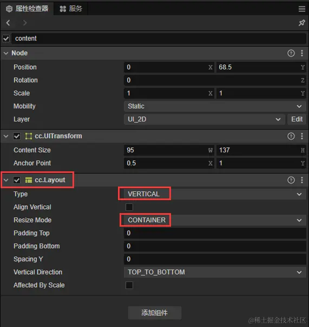Click the 'Layer' property label
309x327 pixels.
22,119
